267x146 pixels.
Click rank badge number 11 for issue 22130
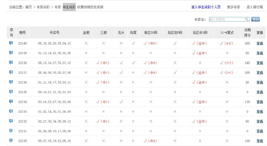coord(11,141)
